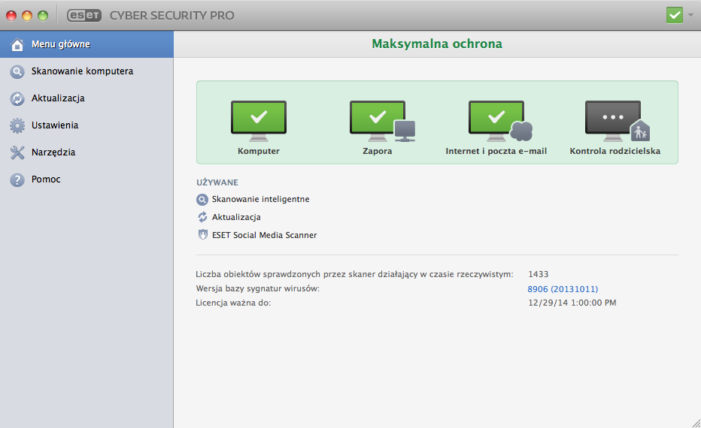Open Ustawienia section
Viewport: 701px width, 428px height.
[86, 125]
